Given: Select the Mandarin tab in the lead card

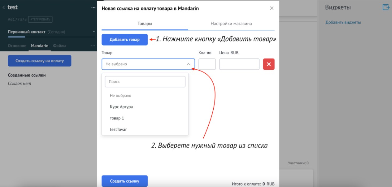Looking at the screenshot, I should tap(40, 46).
